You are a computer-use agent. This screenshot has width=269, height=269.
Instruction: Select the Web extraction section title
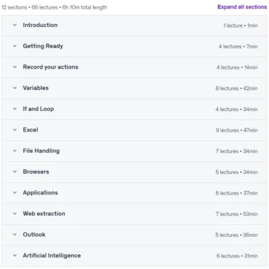[44, 214]
